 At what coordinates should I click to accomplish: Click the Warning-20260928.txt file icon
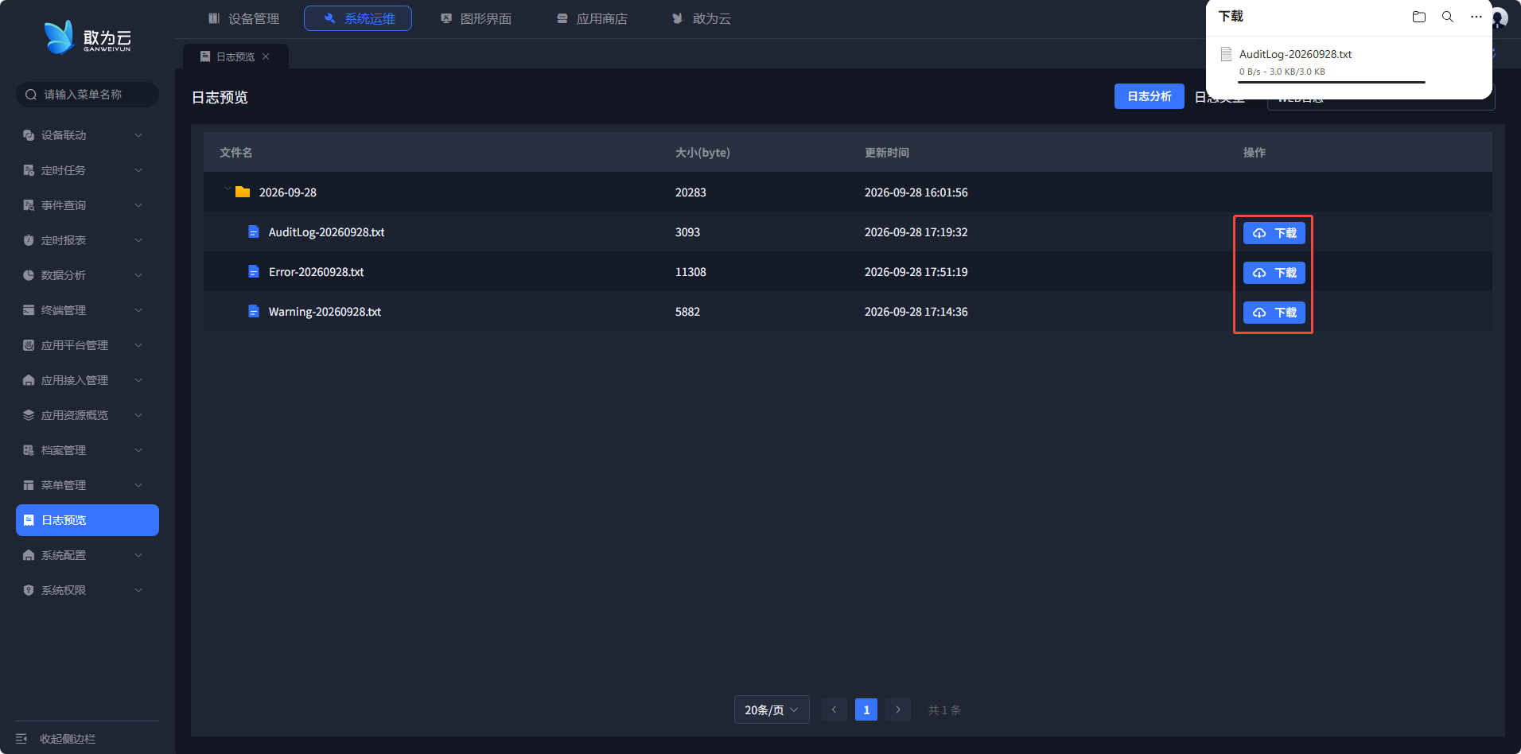[x=254, y=311]
